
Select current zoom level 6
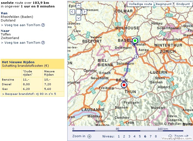(x=145, y=136)
